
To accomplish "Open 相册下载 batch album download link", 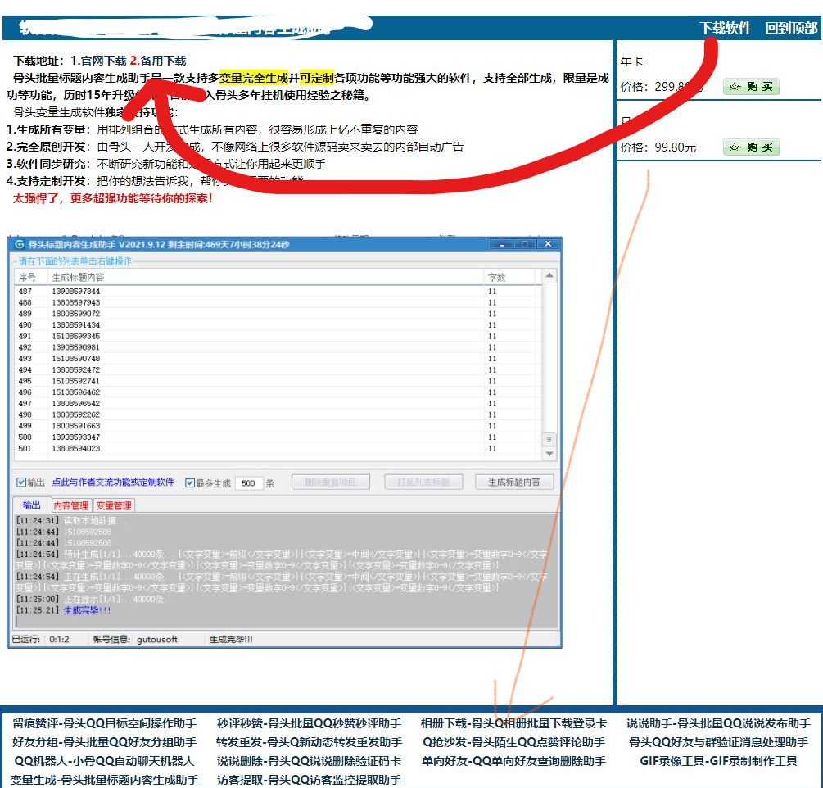I will coord(513,723).
